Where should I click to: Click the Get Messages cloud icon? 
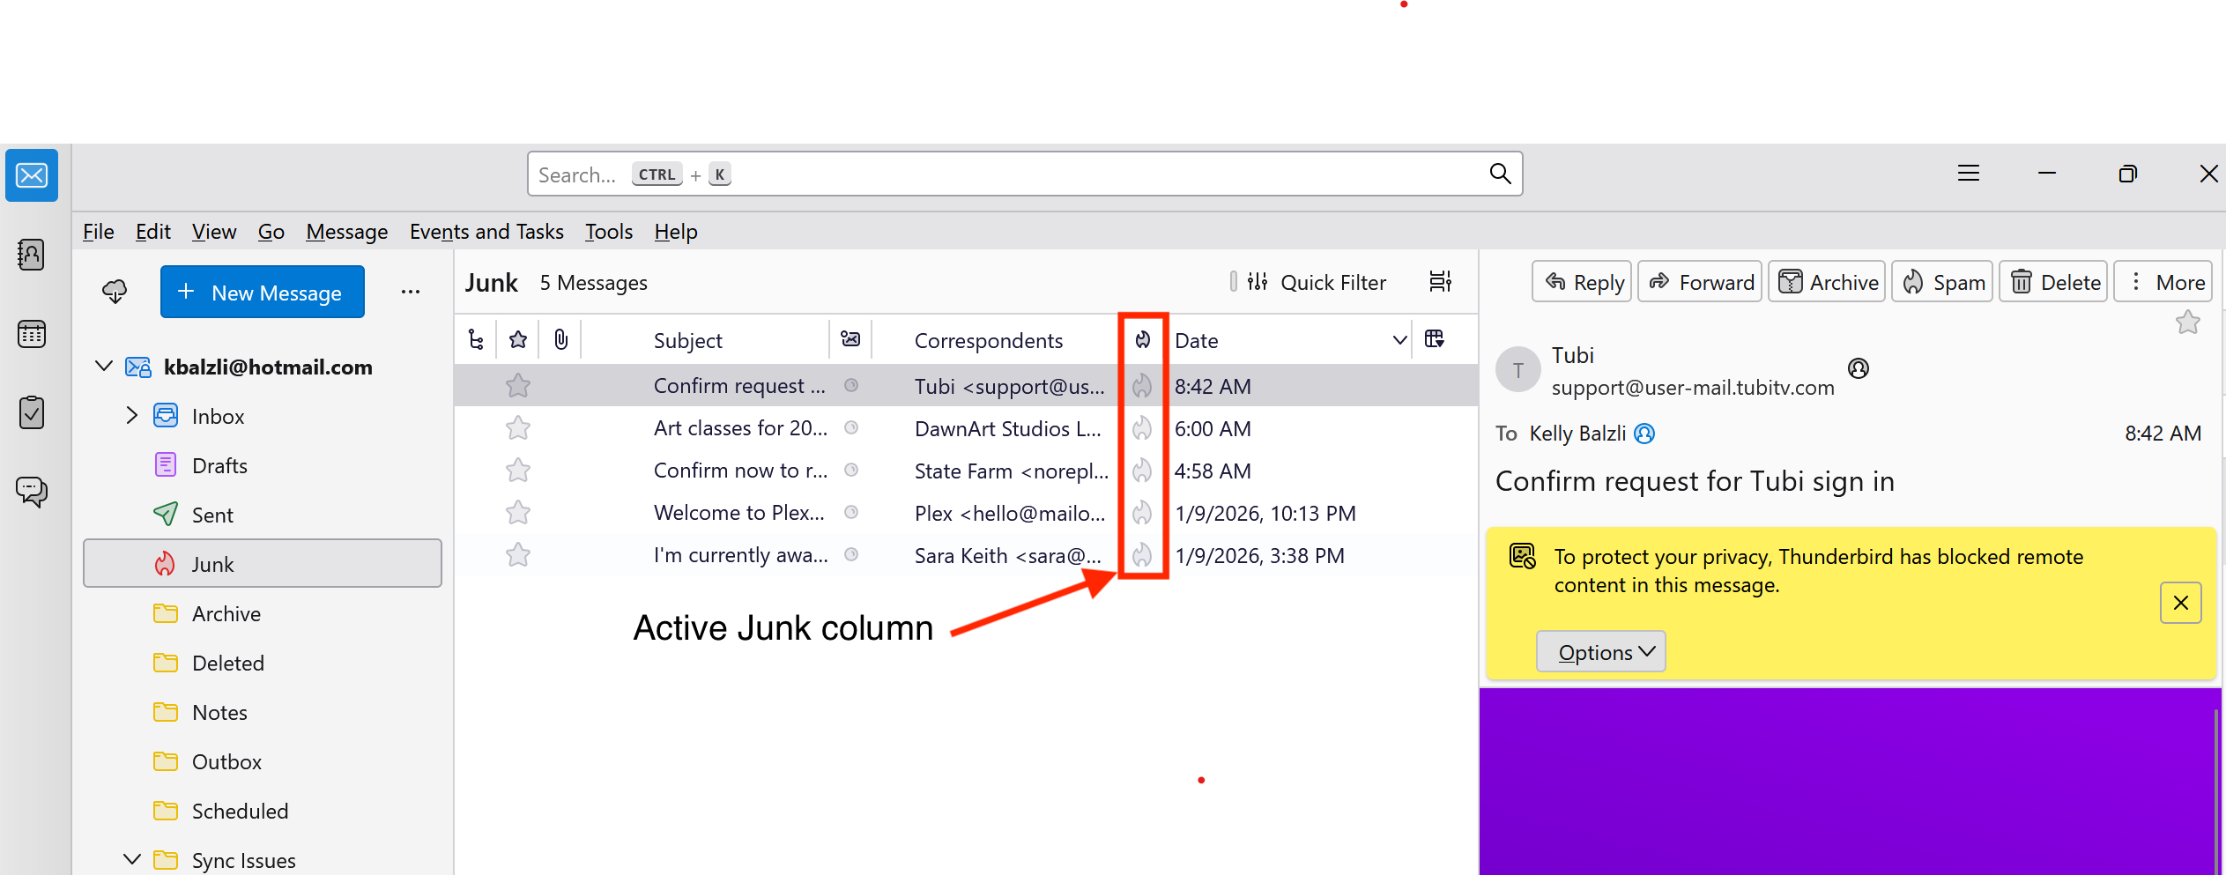click(x=115, y=292)
